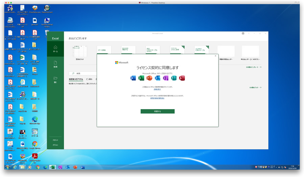Open Outlook from the taskbar
Viewport: 304px width, 177px height.
pos(68,167)
